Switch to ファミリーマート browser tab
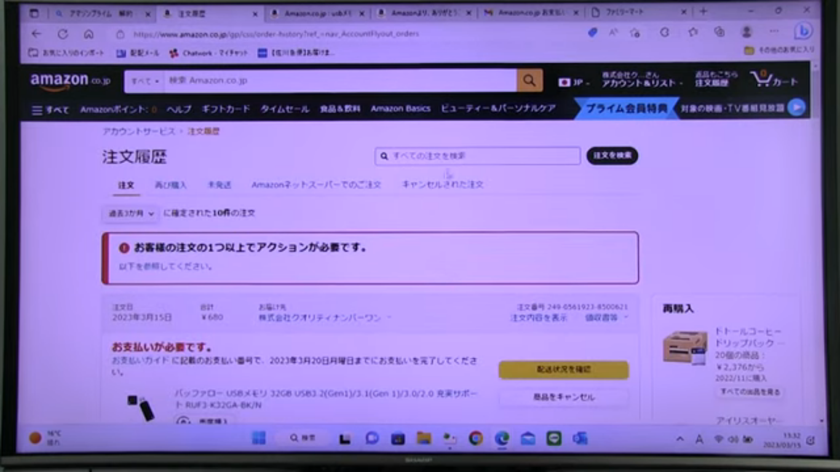 [x=636, y=12]
